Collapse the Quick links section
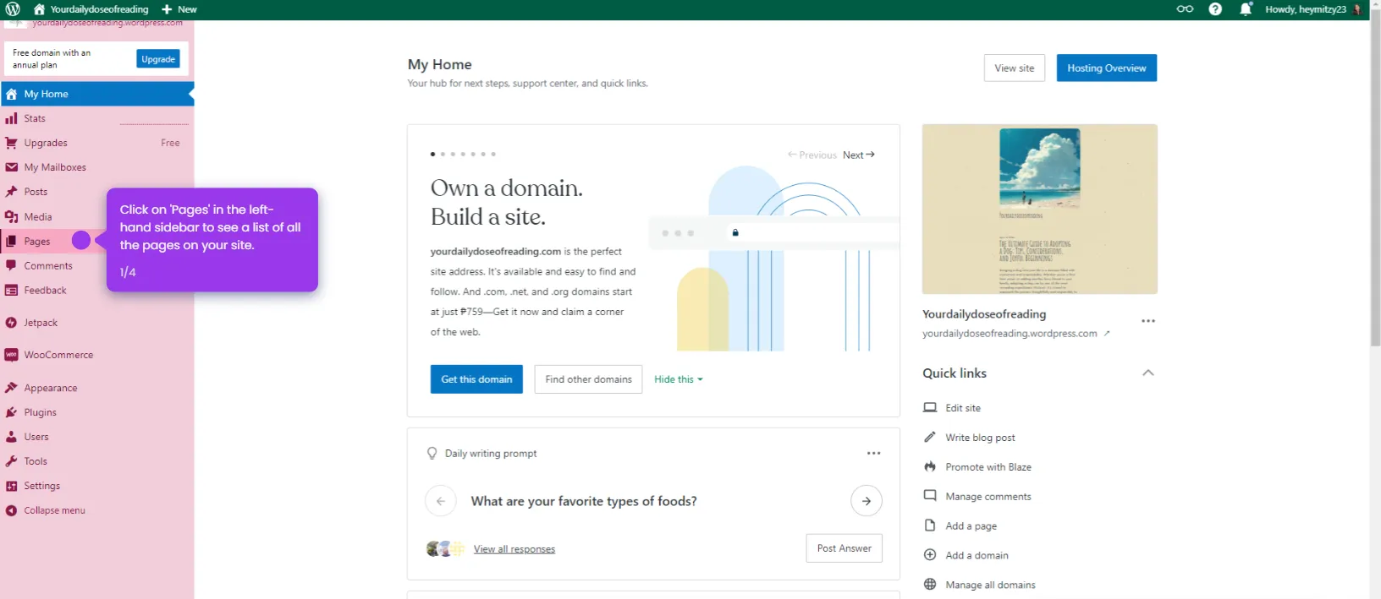This screenshot has width=1381, height=599. click(x=1147, y=373)
